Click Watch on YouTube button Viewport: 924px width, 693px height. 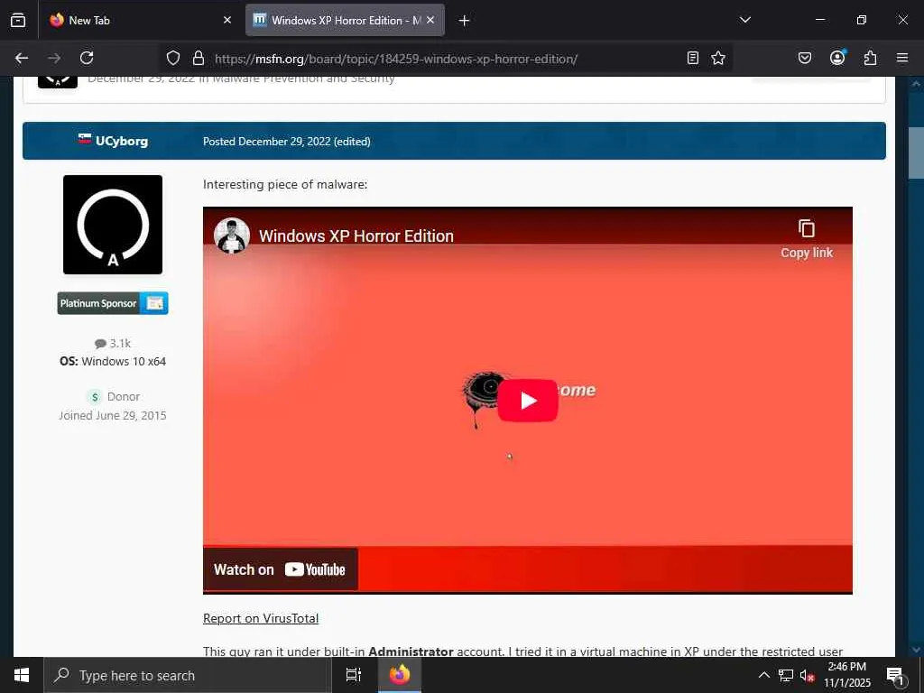(280, 569)
